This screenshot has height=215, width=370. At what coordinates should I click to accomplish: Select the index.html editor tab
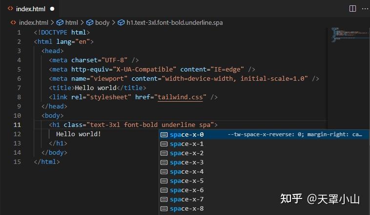(31, 9)
